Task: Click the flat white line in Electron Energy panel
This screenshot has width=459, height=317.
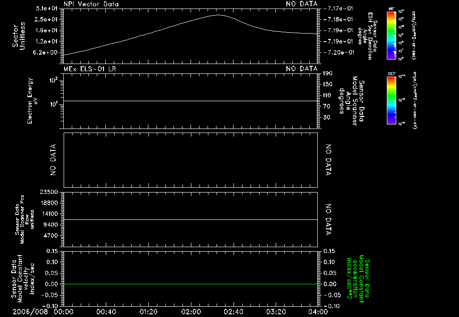Action: tap(191, 101)
